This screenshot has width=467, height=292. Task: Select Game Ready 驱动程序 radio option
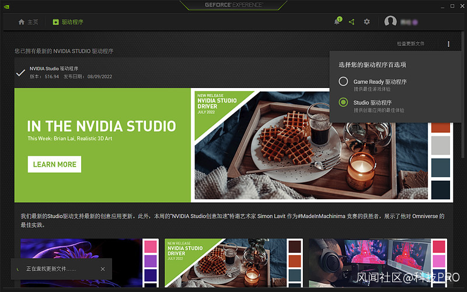[343, 81]
